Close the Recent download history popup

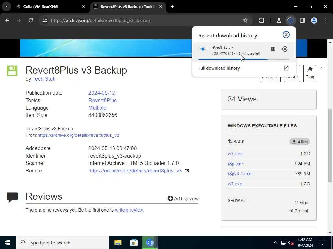click(286, 35)
